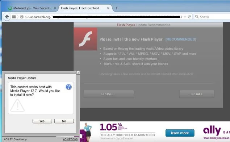Click Yes in Media Player Update dialog
The height and width of the screenshot is (142, 230).
[42, 121]
